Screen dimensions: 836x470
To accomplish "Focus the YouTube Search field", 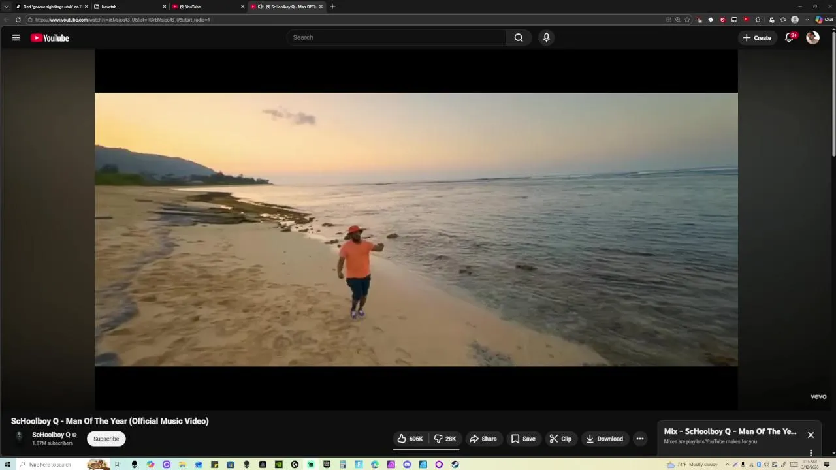I will coord(397,37).
